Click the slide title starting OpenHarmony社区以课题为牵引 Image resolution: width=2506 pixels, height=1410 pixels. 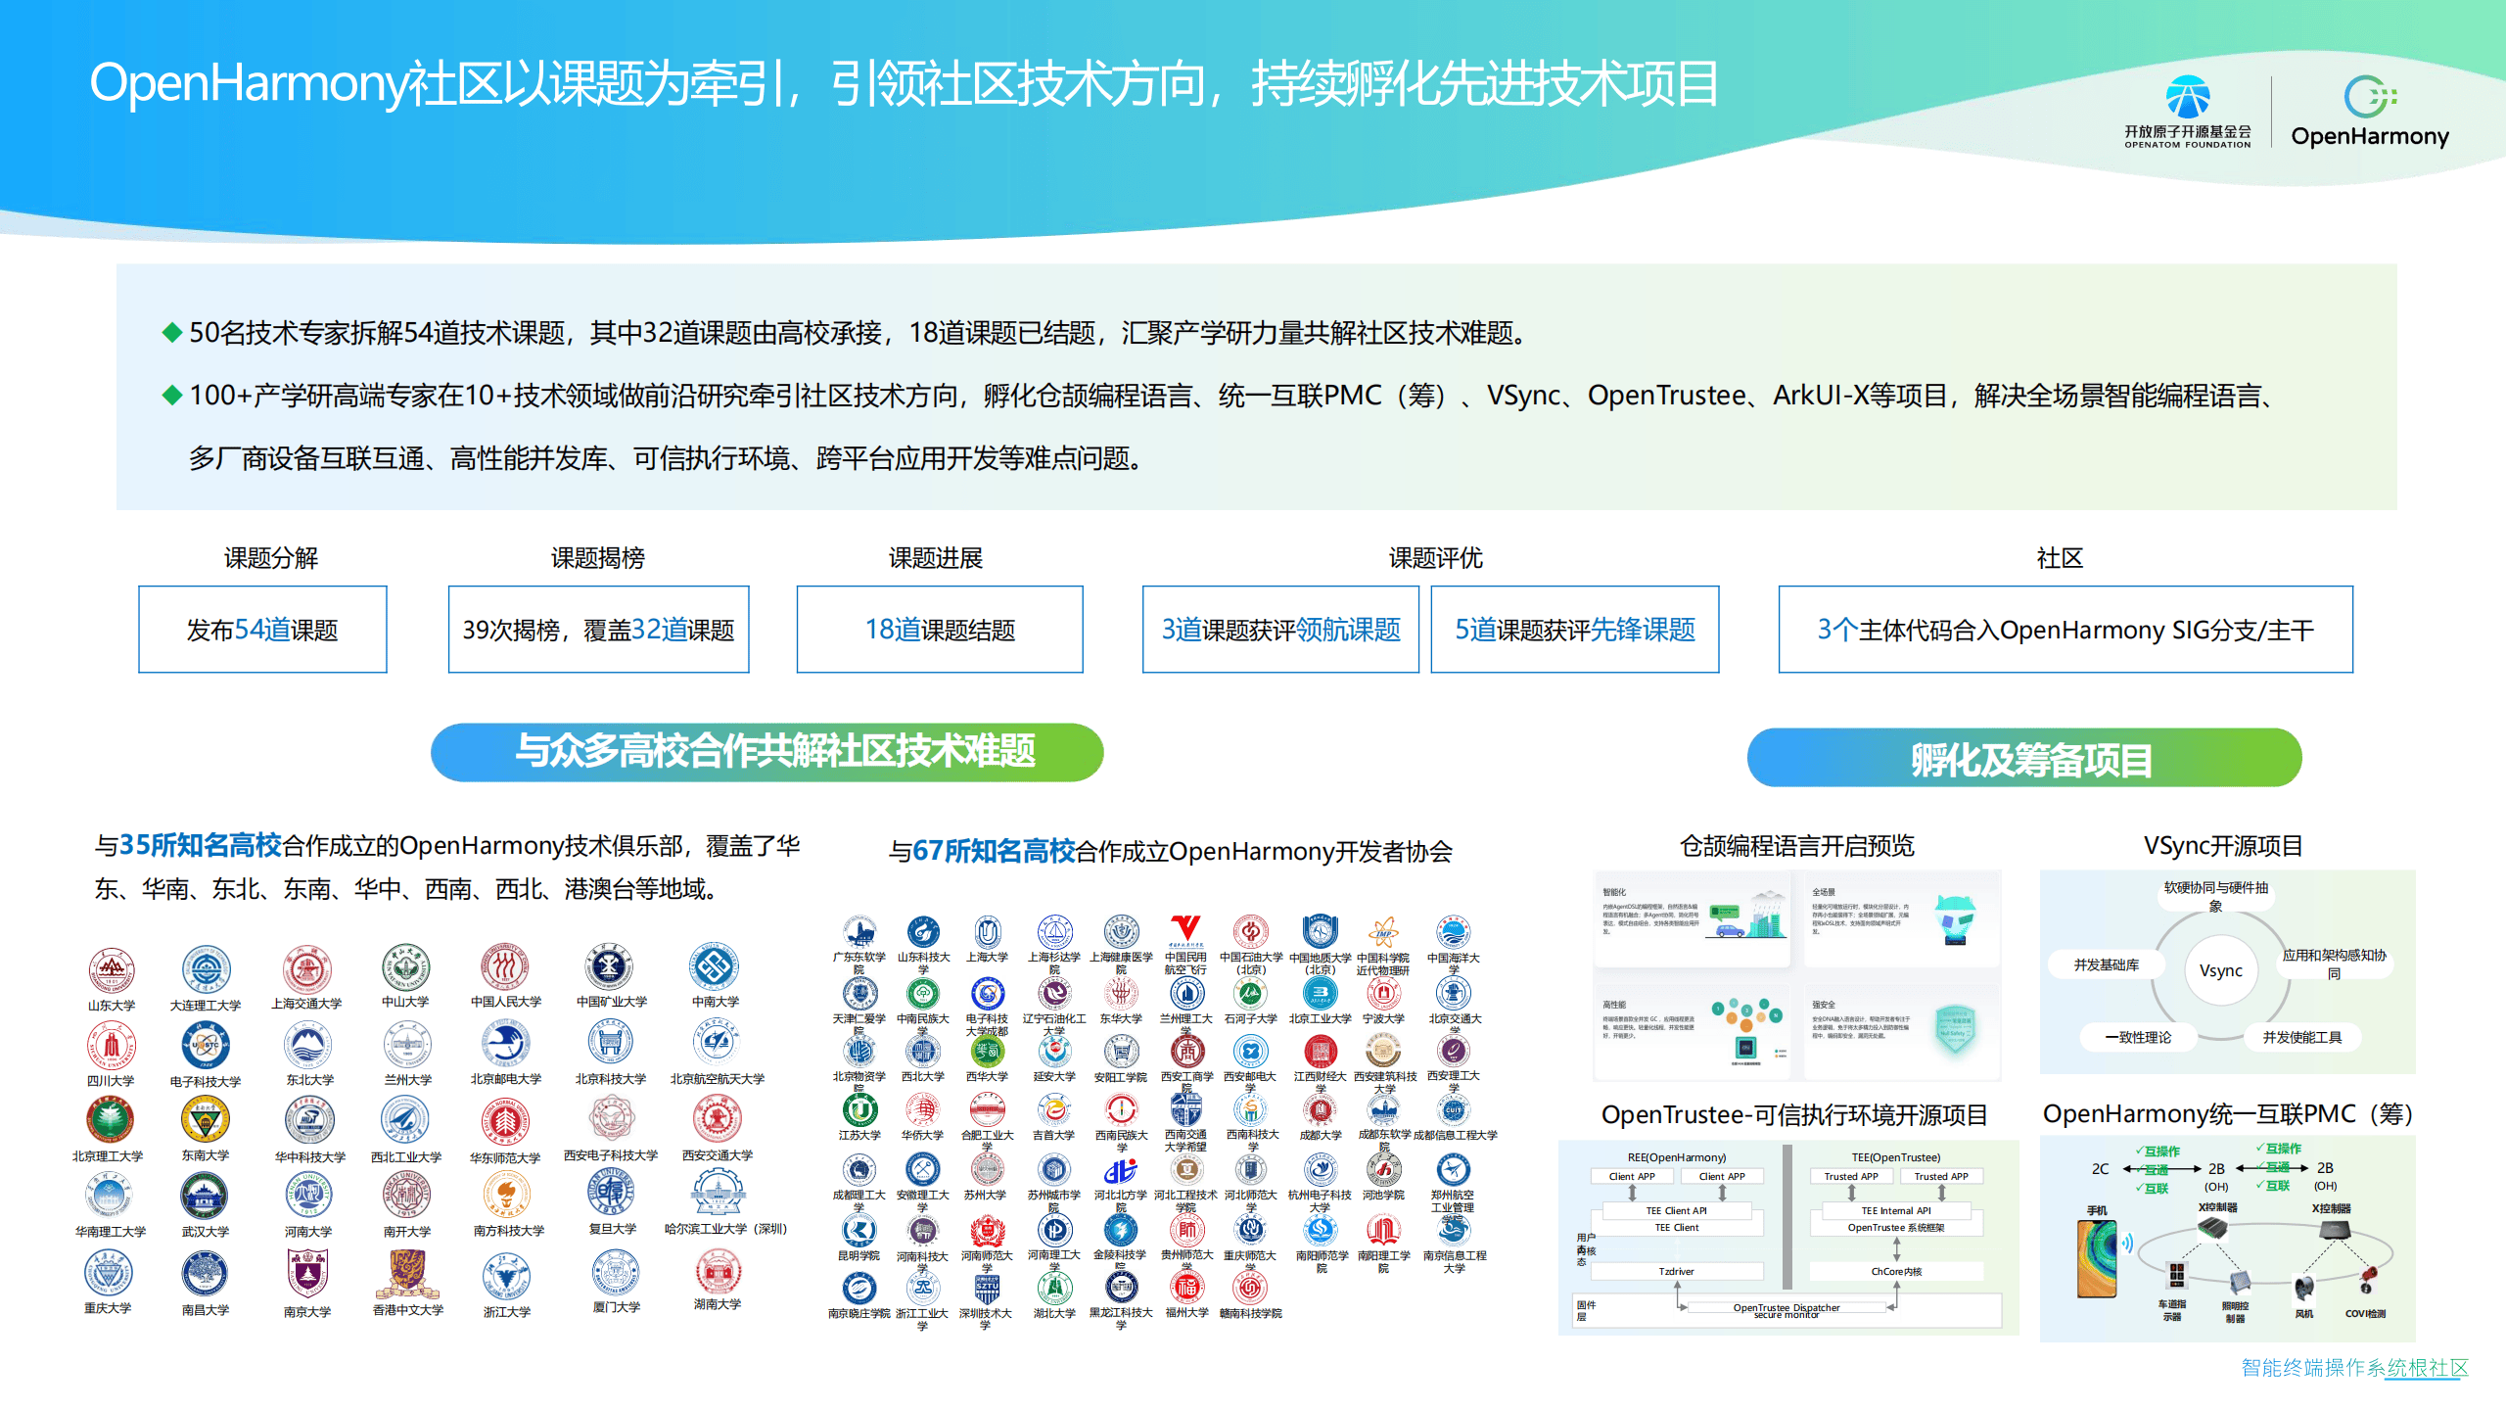pos(904,83)
